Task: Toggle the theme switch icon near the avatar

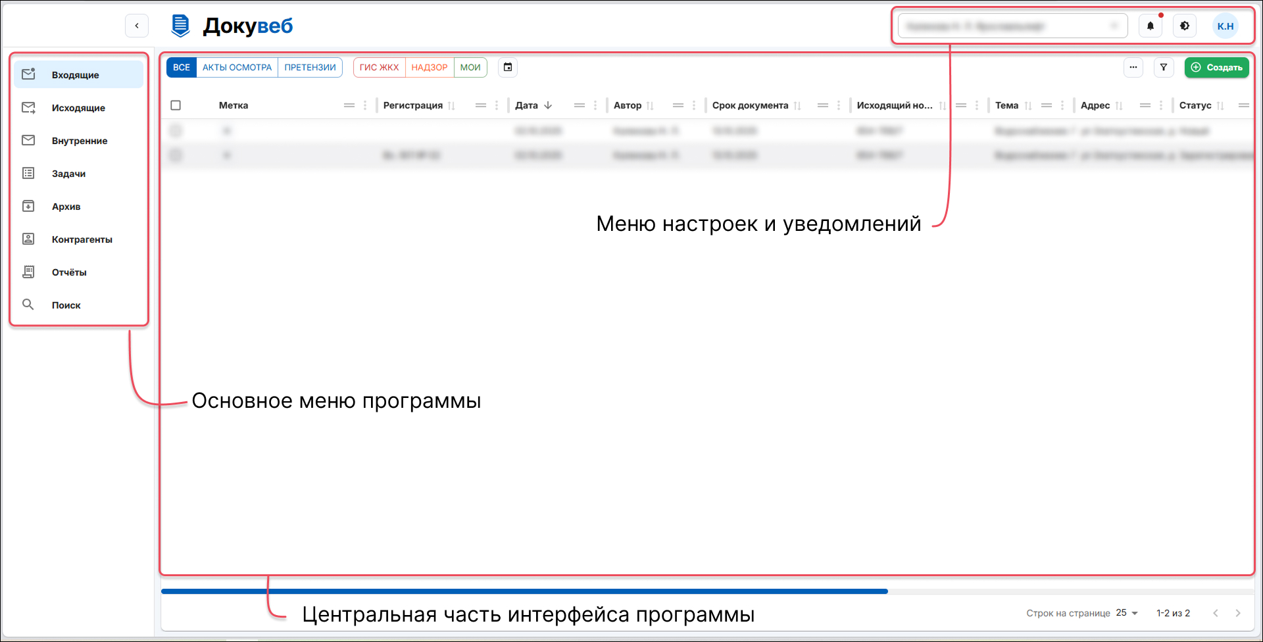Action: pos(1185,26)
